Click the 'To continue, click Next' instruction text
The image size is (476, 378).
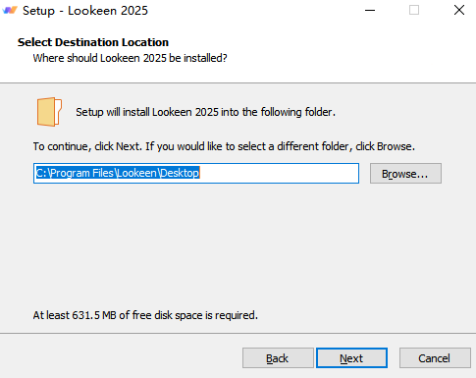pyautogui.click(x=224, y=146)
